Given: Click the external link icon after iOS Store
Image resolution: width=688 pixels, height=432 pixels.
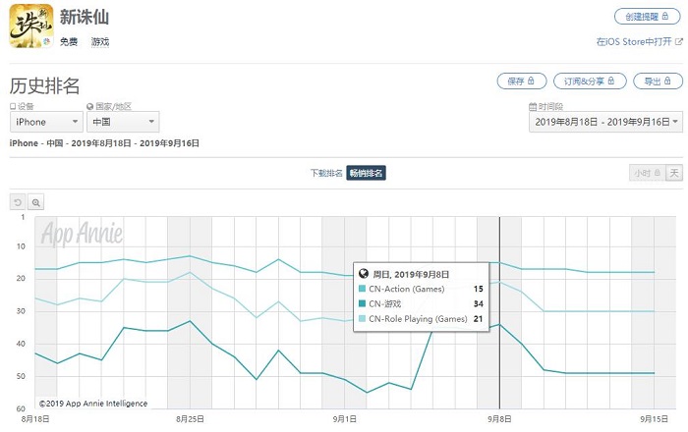Looking at the screenshot, I should (x=679, y=41).
